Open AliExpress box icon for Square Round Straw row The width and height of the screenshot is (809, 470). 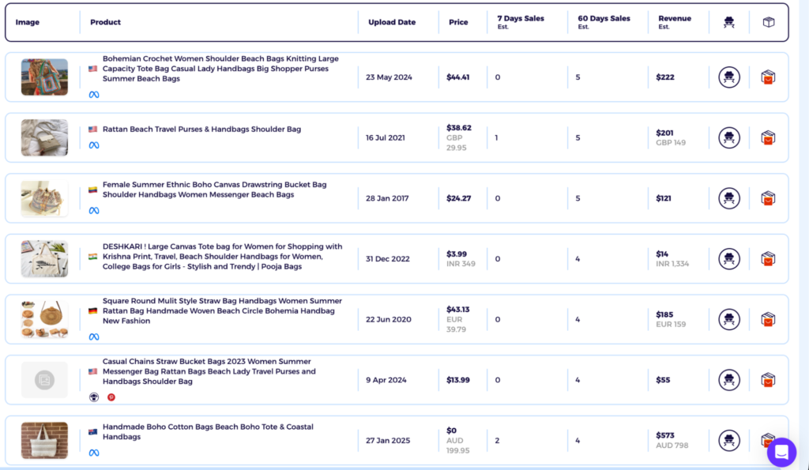768,319
